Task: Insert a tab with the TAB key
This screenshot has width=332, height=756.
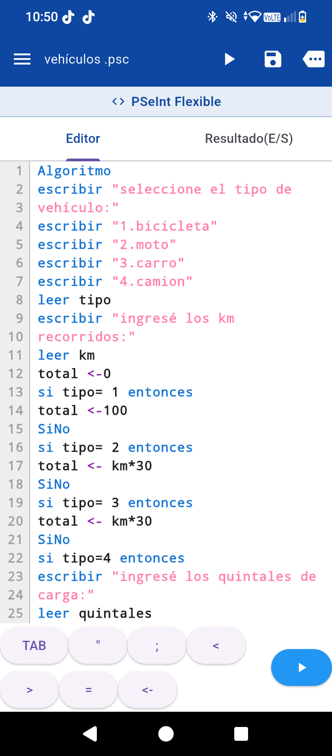Action: coord(34,645)
